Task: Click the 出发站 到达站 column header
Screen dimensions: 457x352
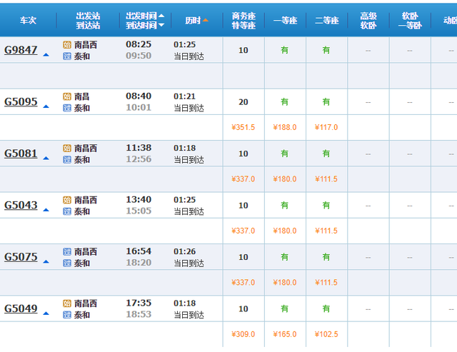Action: click(88, 21)
